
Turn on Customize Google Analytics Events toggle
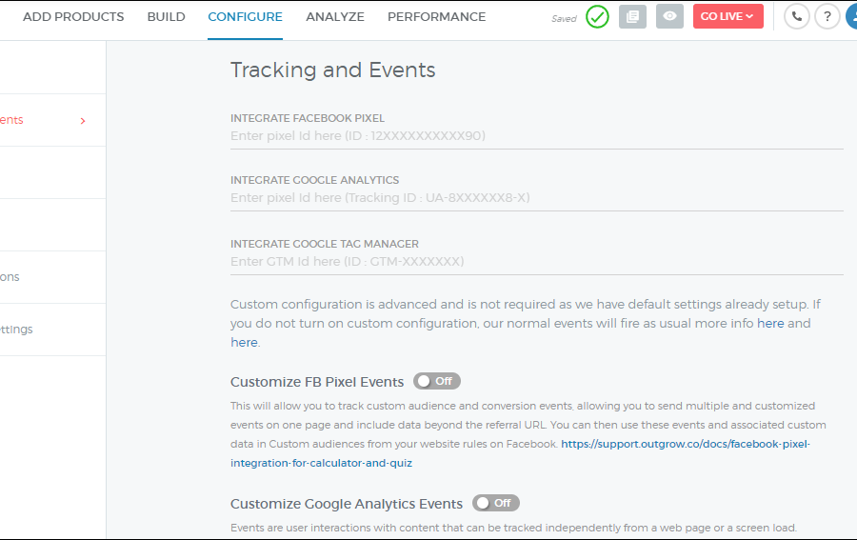pyautogui.click(x=495, y=503)
